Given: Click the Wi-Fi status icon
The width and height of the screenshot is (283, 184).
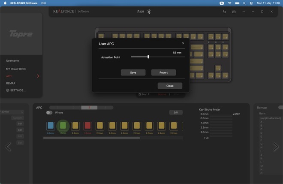Looking at the screenshot, I should point(229,3).
